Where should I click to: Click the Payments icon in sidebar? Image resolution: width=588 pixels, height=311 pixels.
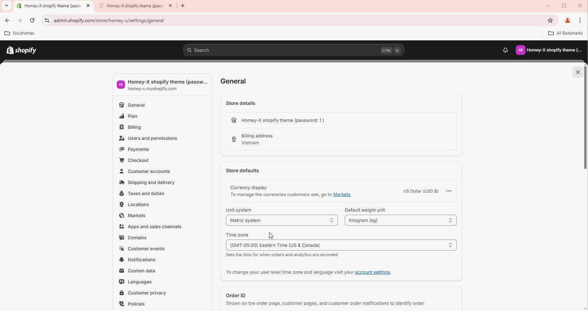(122, 149)
